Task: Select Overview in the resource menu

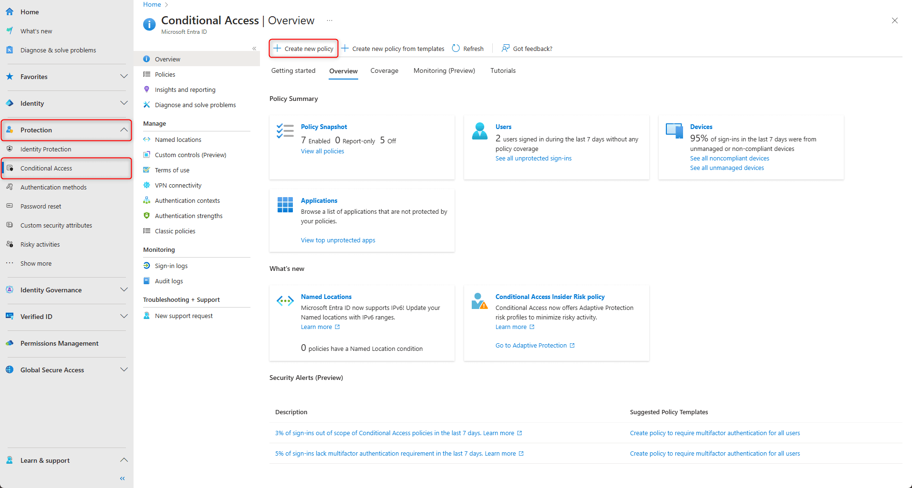Action: [197, 59]
